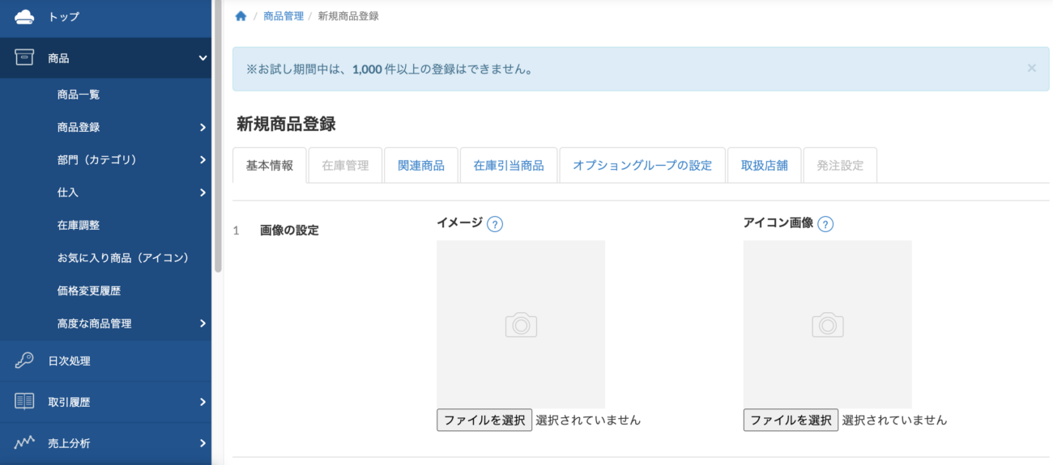Image resolution: width=1053 pixels, height=465 pixels.
Task: Click the 新規商品登録 page heading
Action: coord(286,124)
